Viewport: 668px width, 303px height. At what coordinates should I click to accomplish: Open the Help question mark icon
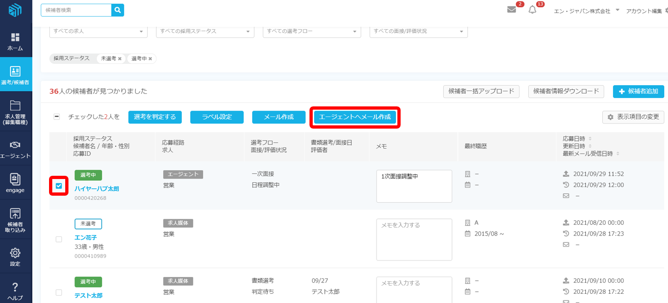click(x=15, y=291)
